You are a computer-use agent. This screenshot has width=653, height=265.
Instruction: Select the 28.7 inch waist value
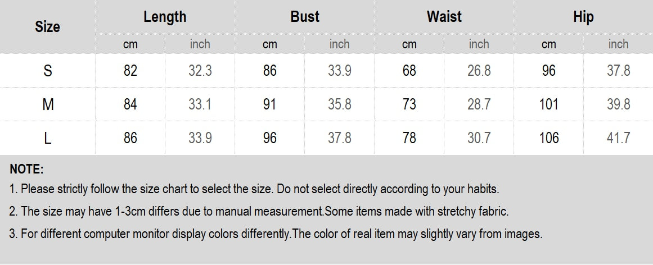point(479,104)
